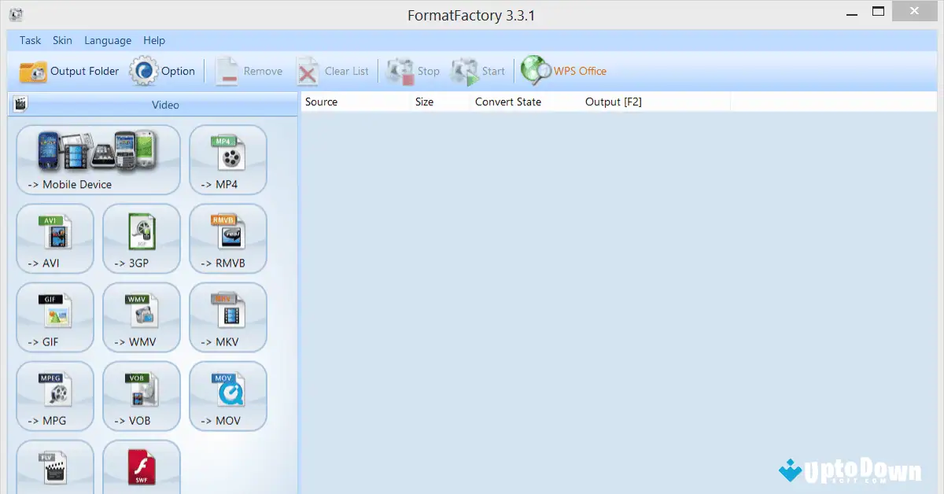The width and height of the screenshot is (944, 494).
Task: Choose the GIF output format
Action: click(54, 317)
